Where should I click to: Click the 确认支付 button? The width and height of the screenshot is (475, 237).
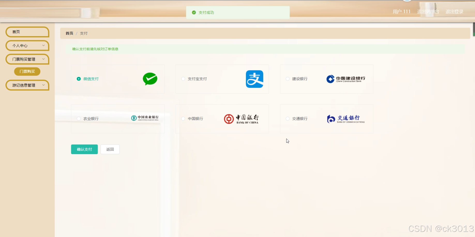[x=84, y=149]
